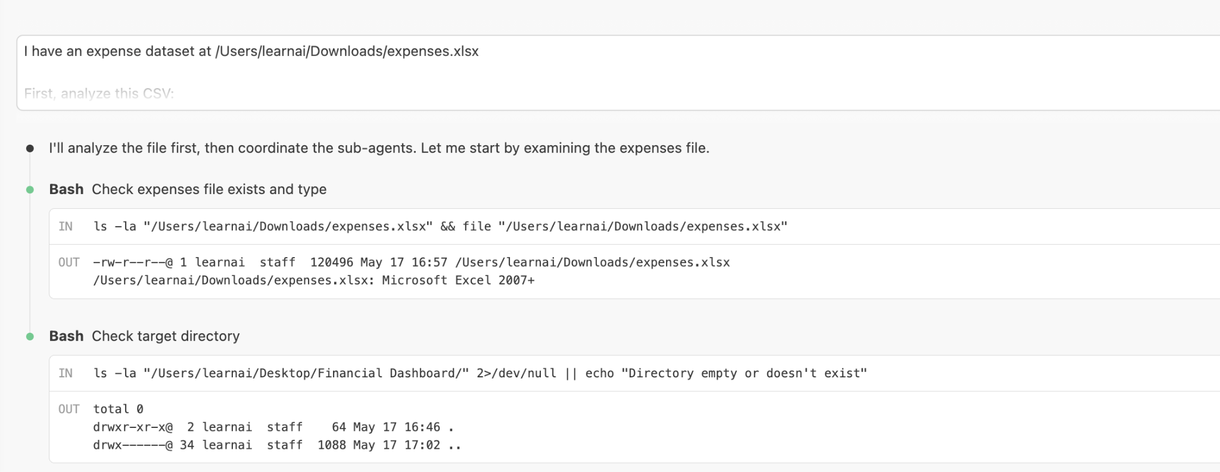Open 'Check expenses file exists and type' step

click(209, 189)
